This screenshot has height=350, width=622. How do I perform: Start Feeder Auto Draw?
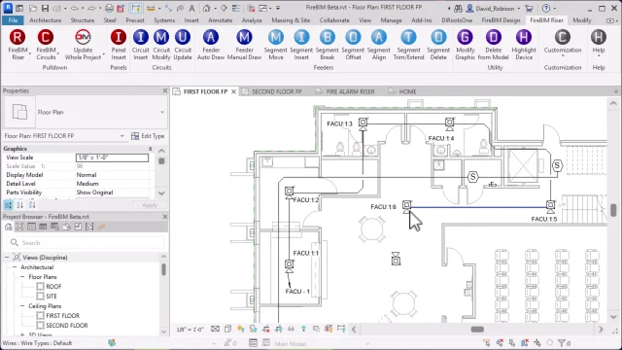(211, 45)
